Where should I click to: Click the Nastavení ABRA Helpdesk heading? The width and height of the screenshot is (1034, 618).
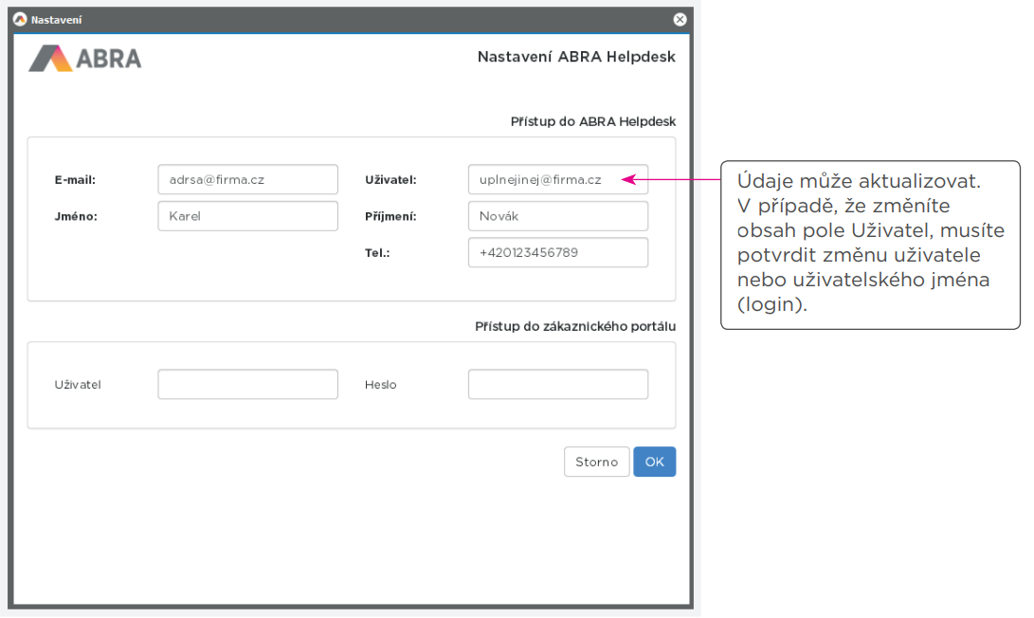576,57
